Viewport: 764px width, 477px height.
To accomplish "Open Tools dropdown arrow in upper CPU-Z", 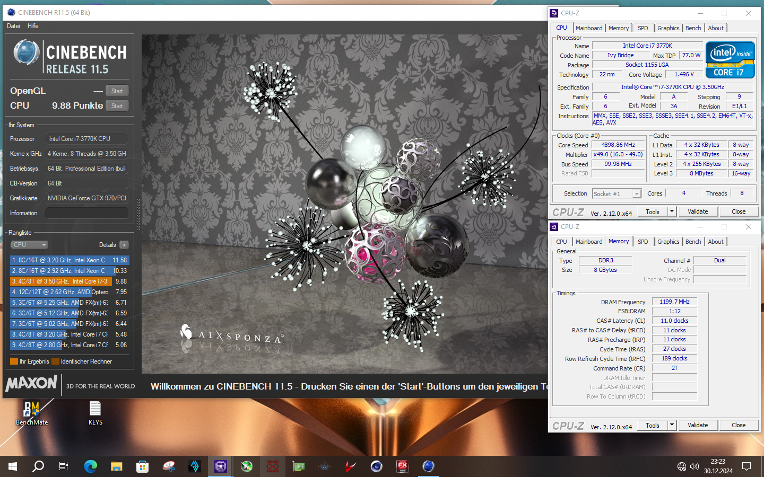I will (x=672, y=211).
